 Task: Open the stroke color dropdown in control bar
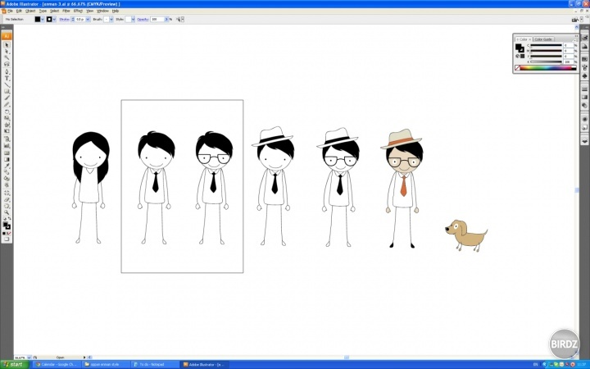(x=54, y=19)
